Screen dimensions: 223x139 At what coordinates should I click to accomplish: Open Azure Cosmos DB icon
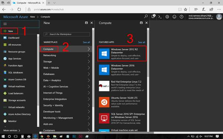click(x=5, y=79)
